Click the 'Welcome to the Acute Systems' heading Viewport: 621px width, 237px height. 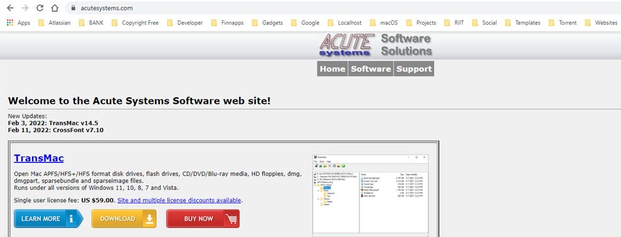coord(140,101)
